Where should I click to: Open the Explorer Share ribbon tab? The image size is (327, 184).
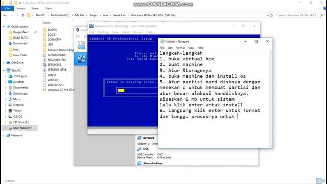(x=35, y=8)
